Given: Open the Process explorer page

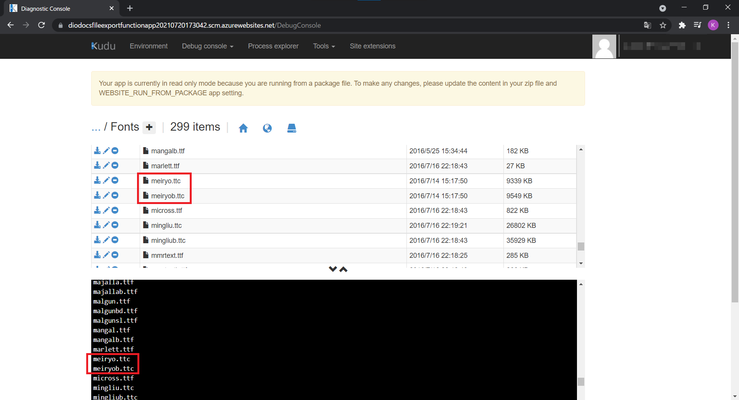Looking at the screenshot, I should (273, 46).
